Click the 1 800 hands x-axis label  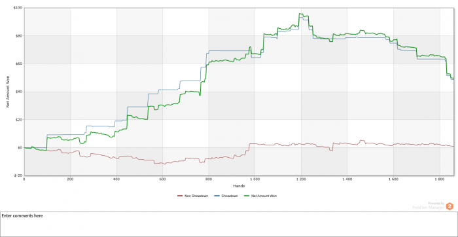[x=440, y=179]
